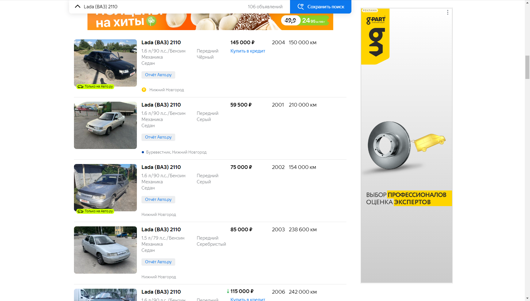Open Отчёт Авто.ру for the 2003 Lada

click(158, 262)
